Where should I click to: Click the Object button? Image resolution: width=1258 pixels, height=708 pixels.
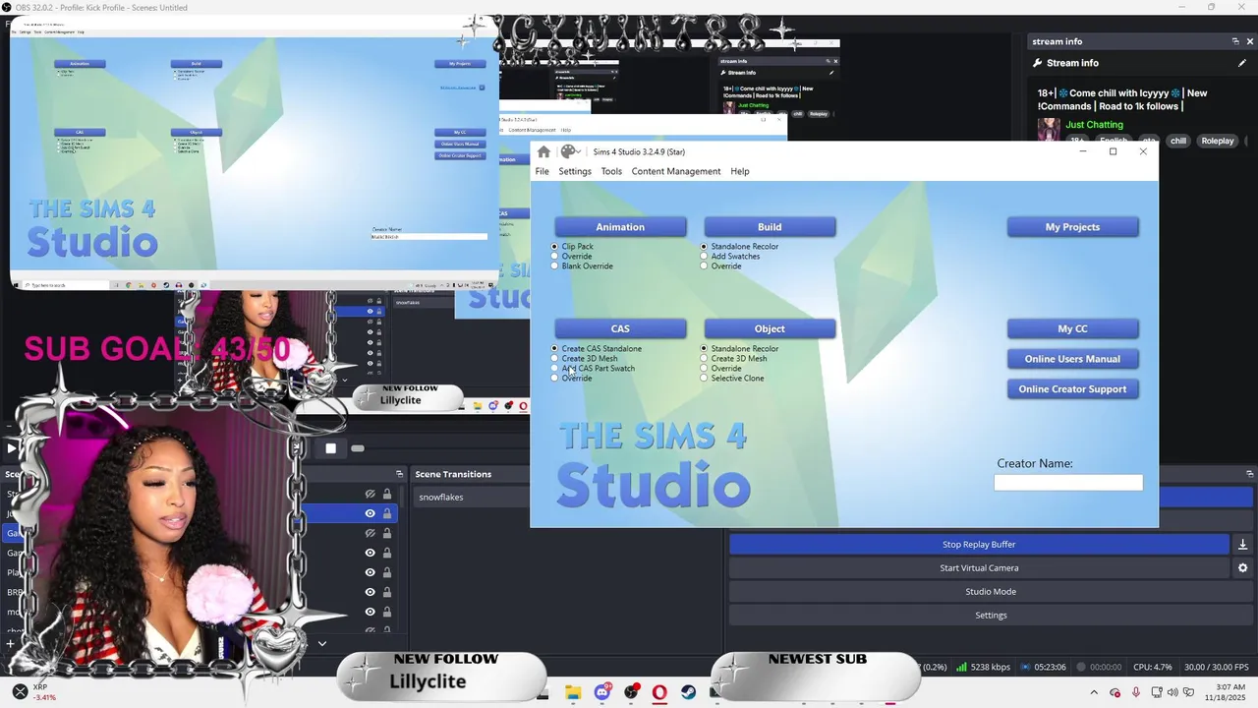coord(770,328)
